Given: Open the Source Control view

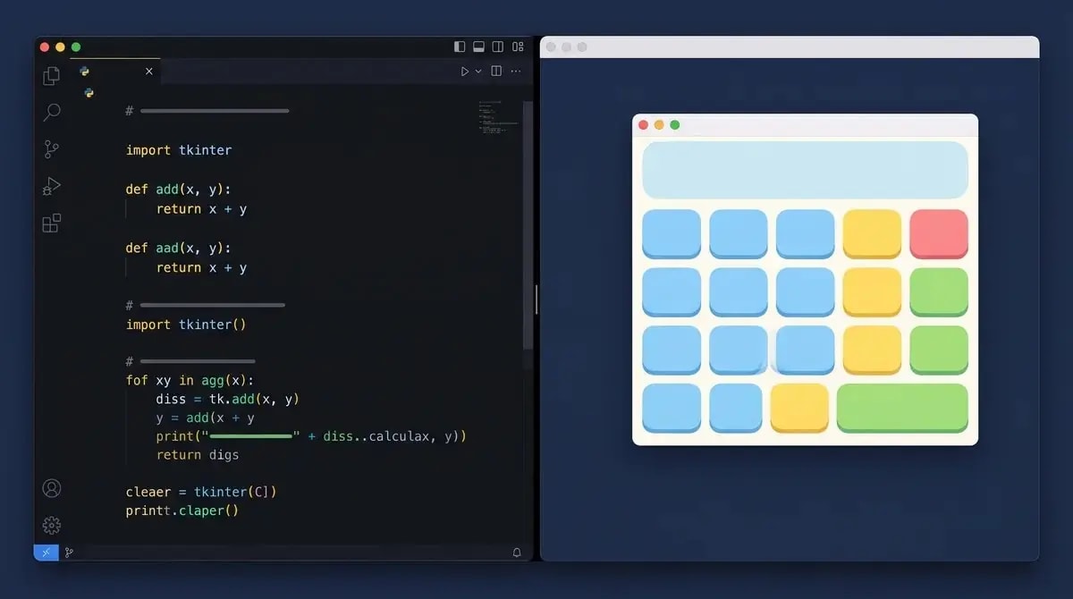Looking at the screenshot, I should point(52,149).
